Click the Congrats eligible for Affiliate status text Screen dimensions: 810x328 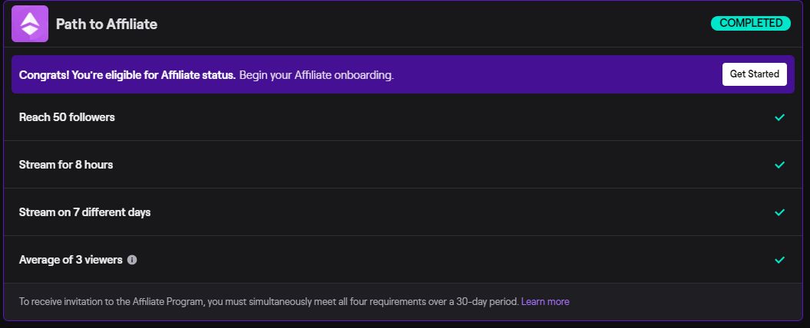coord(127,75)
